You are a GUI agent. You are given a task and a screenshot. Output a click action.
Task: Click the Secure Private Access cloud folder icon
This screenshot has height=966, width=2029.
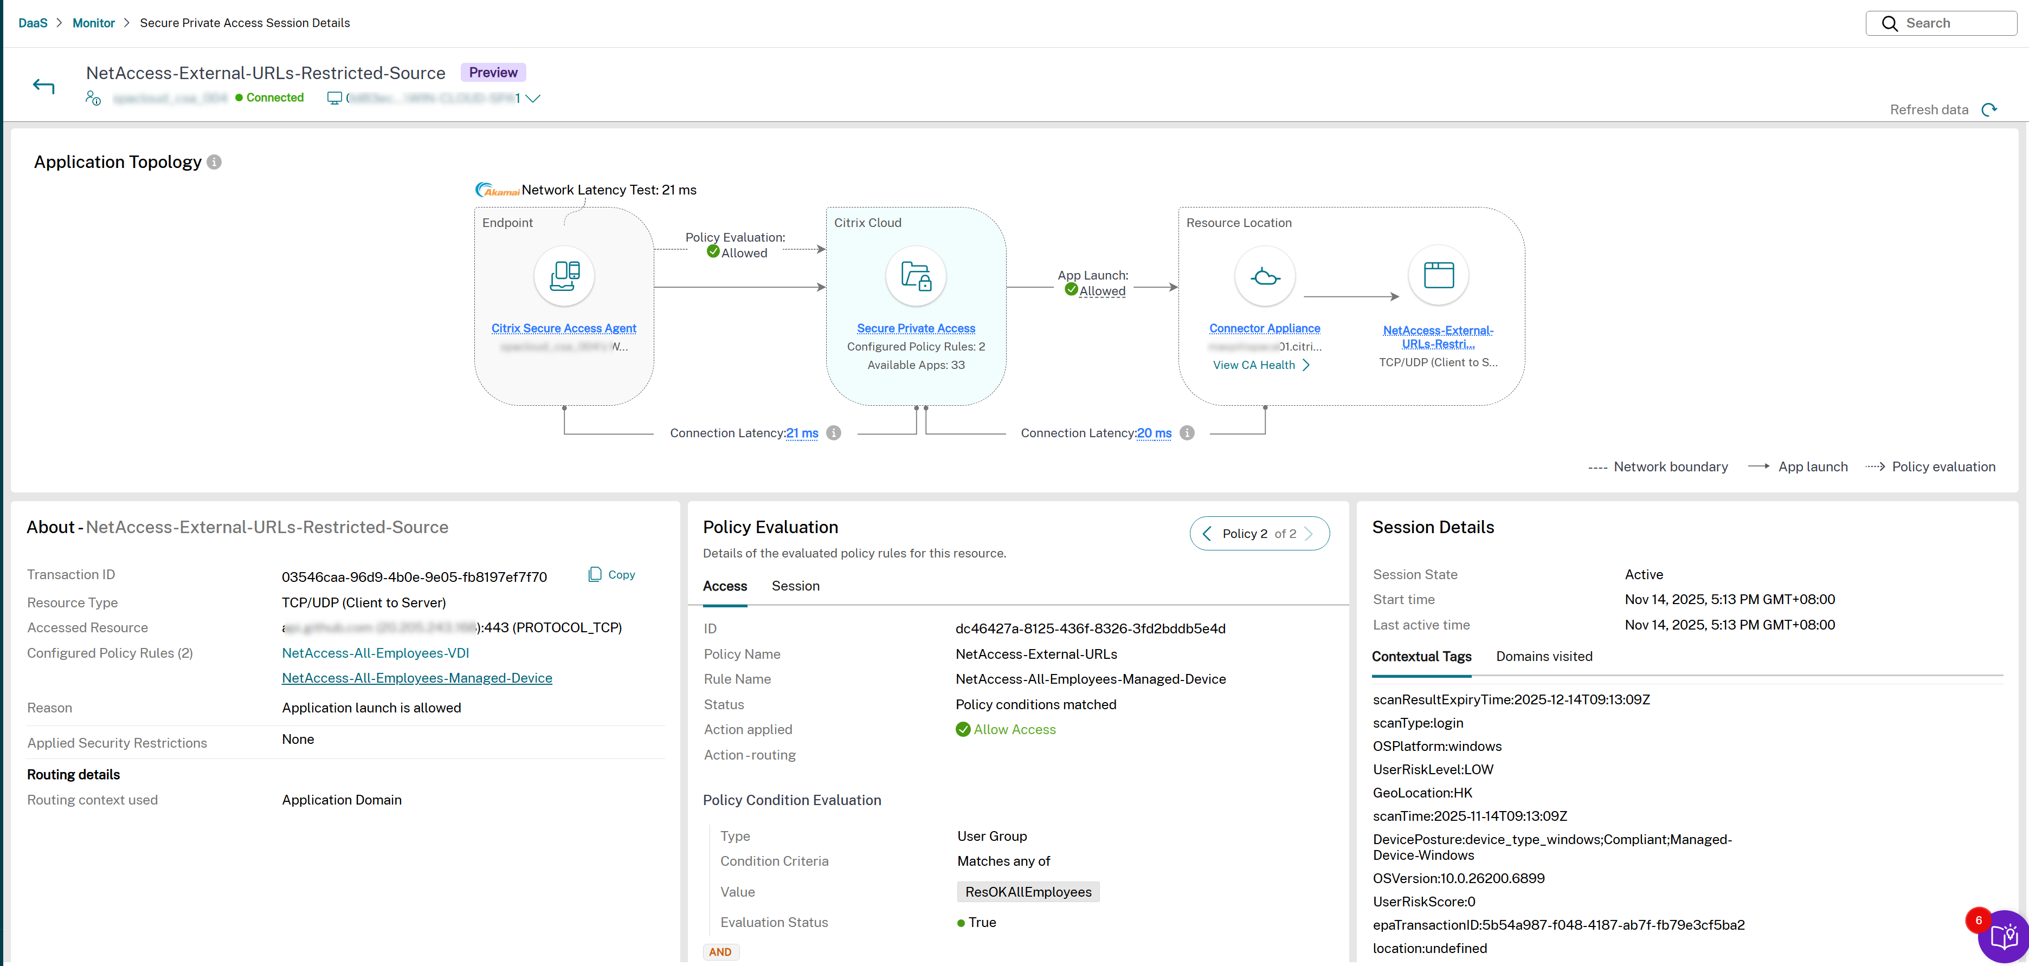point(916,276)
